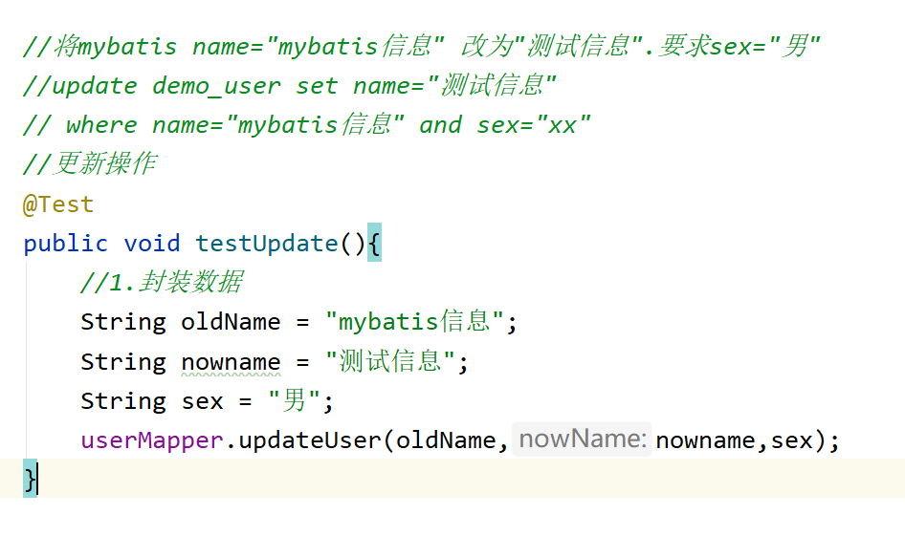Click the @Test annotation
Screen dimensions: 905x536
tap(57, 204)
